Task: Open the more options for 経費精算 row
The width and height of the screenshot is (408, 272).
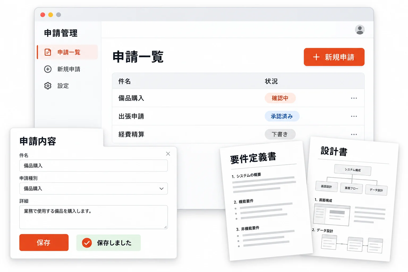Action: [x=354, y=134]
